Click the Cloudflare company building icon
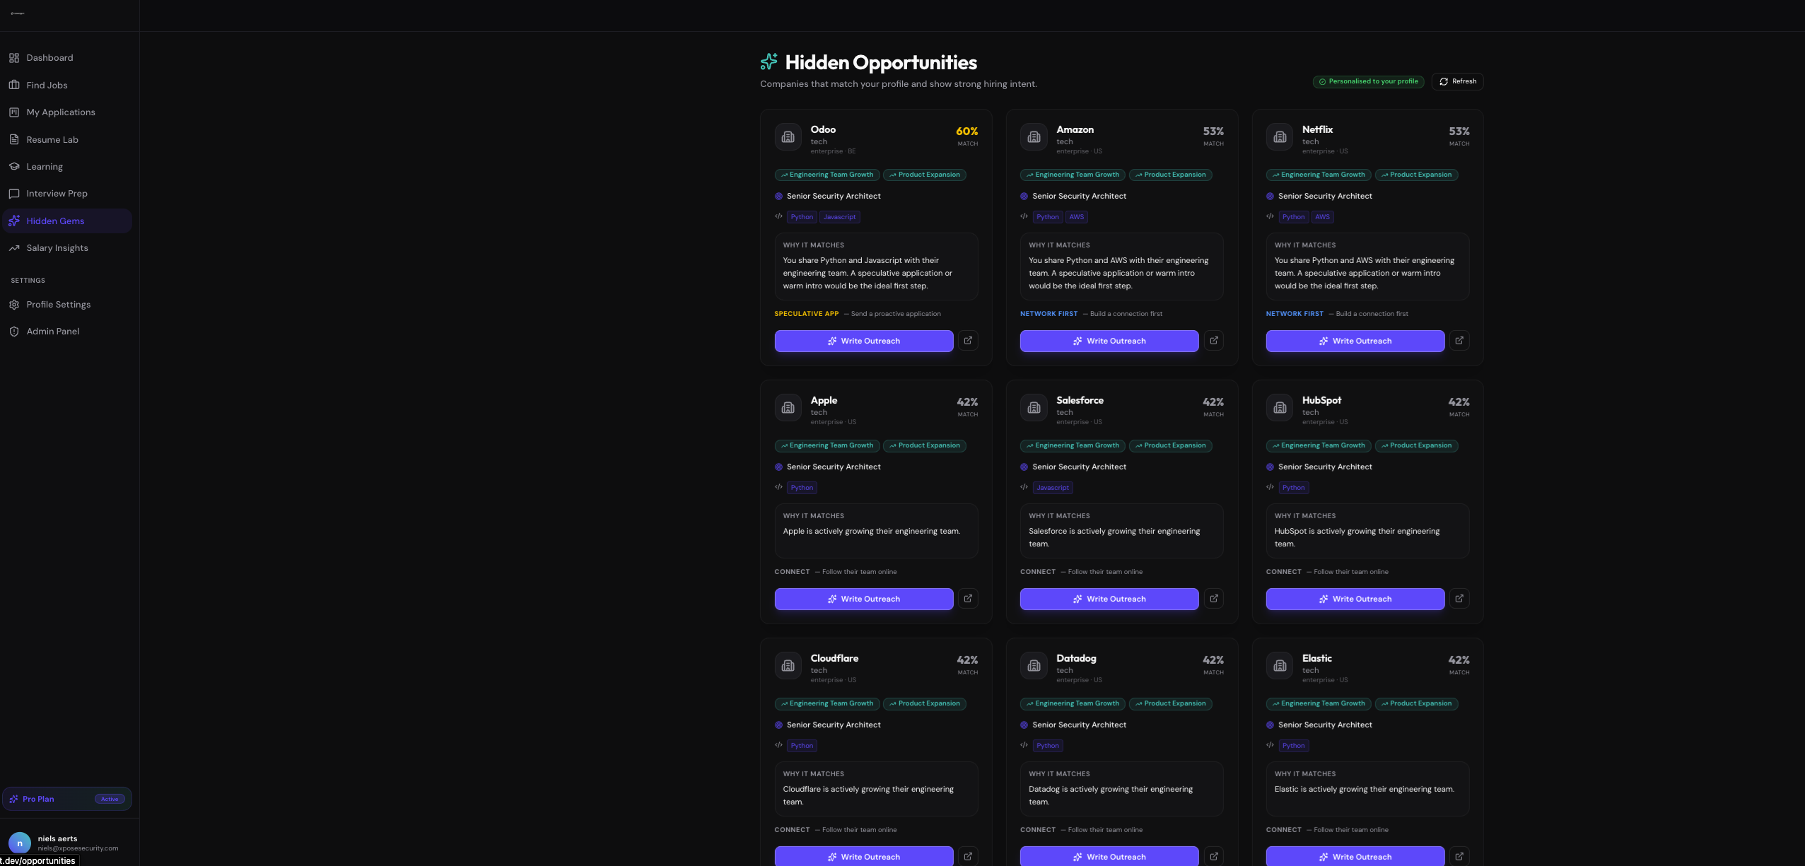 [788, 666]
